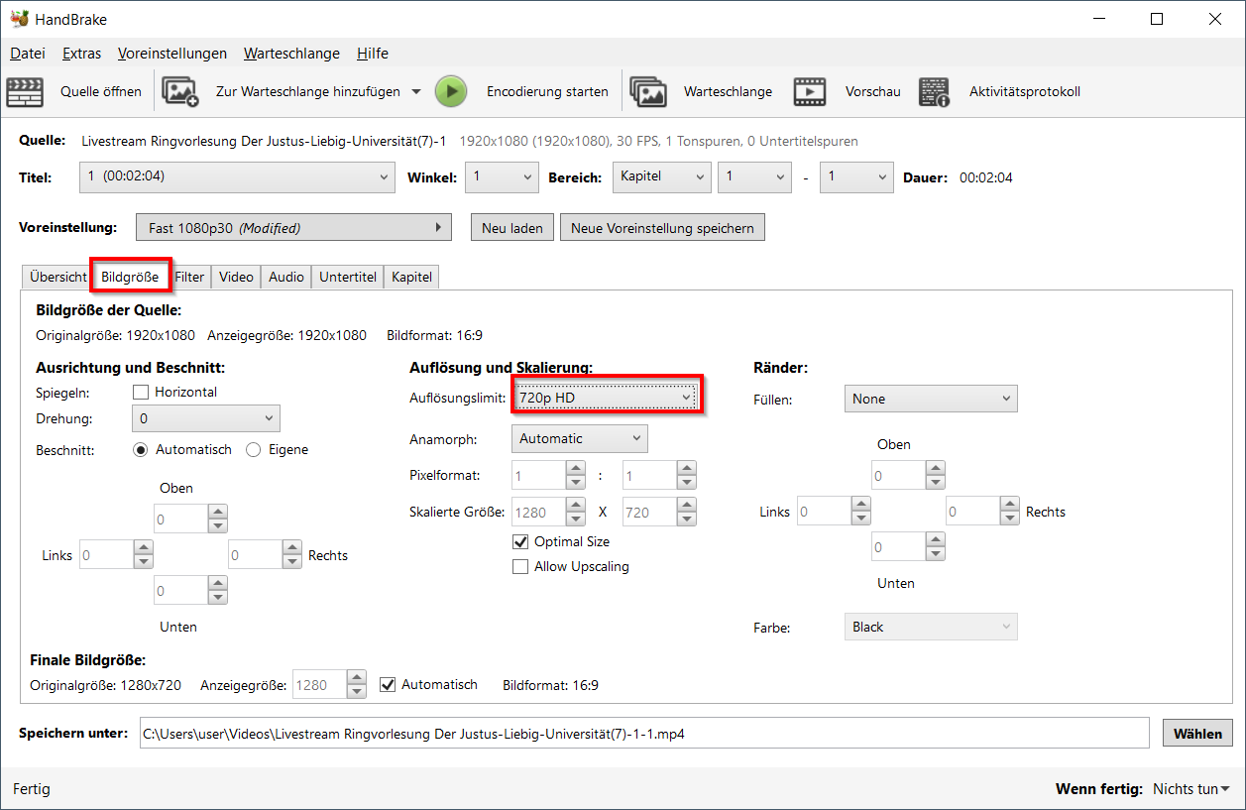Open the Farbe Black color dropdown
Screen dimensions: 1246x810
point(931,627)
